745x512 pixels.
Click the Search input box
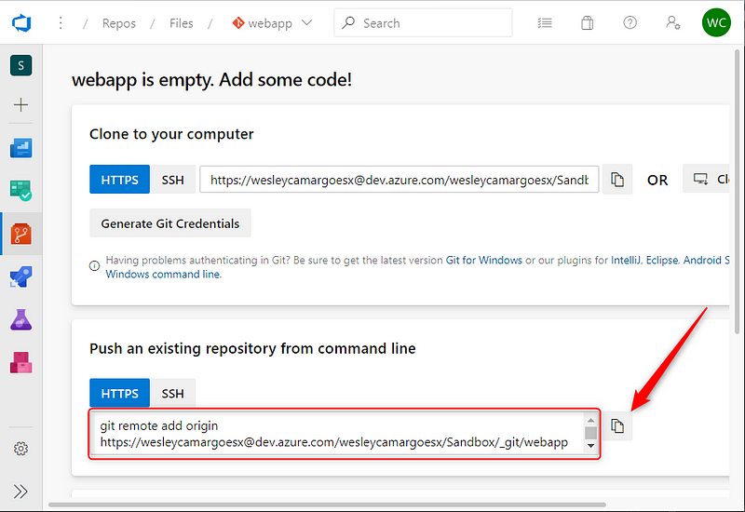424,23
